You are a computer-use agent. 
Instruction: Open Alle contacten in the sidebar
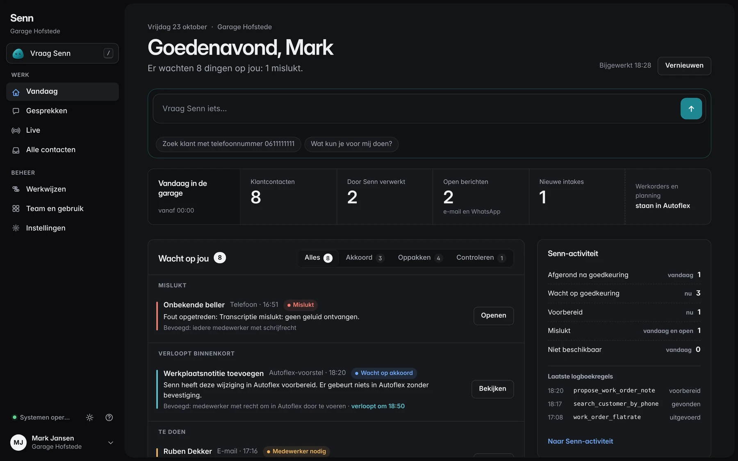pos(62,150)
